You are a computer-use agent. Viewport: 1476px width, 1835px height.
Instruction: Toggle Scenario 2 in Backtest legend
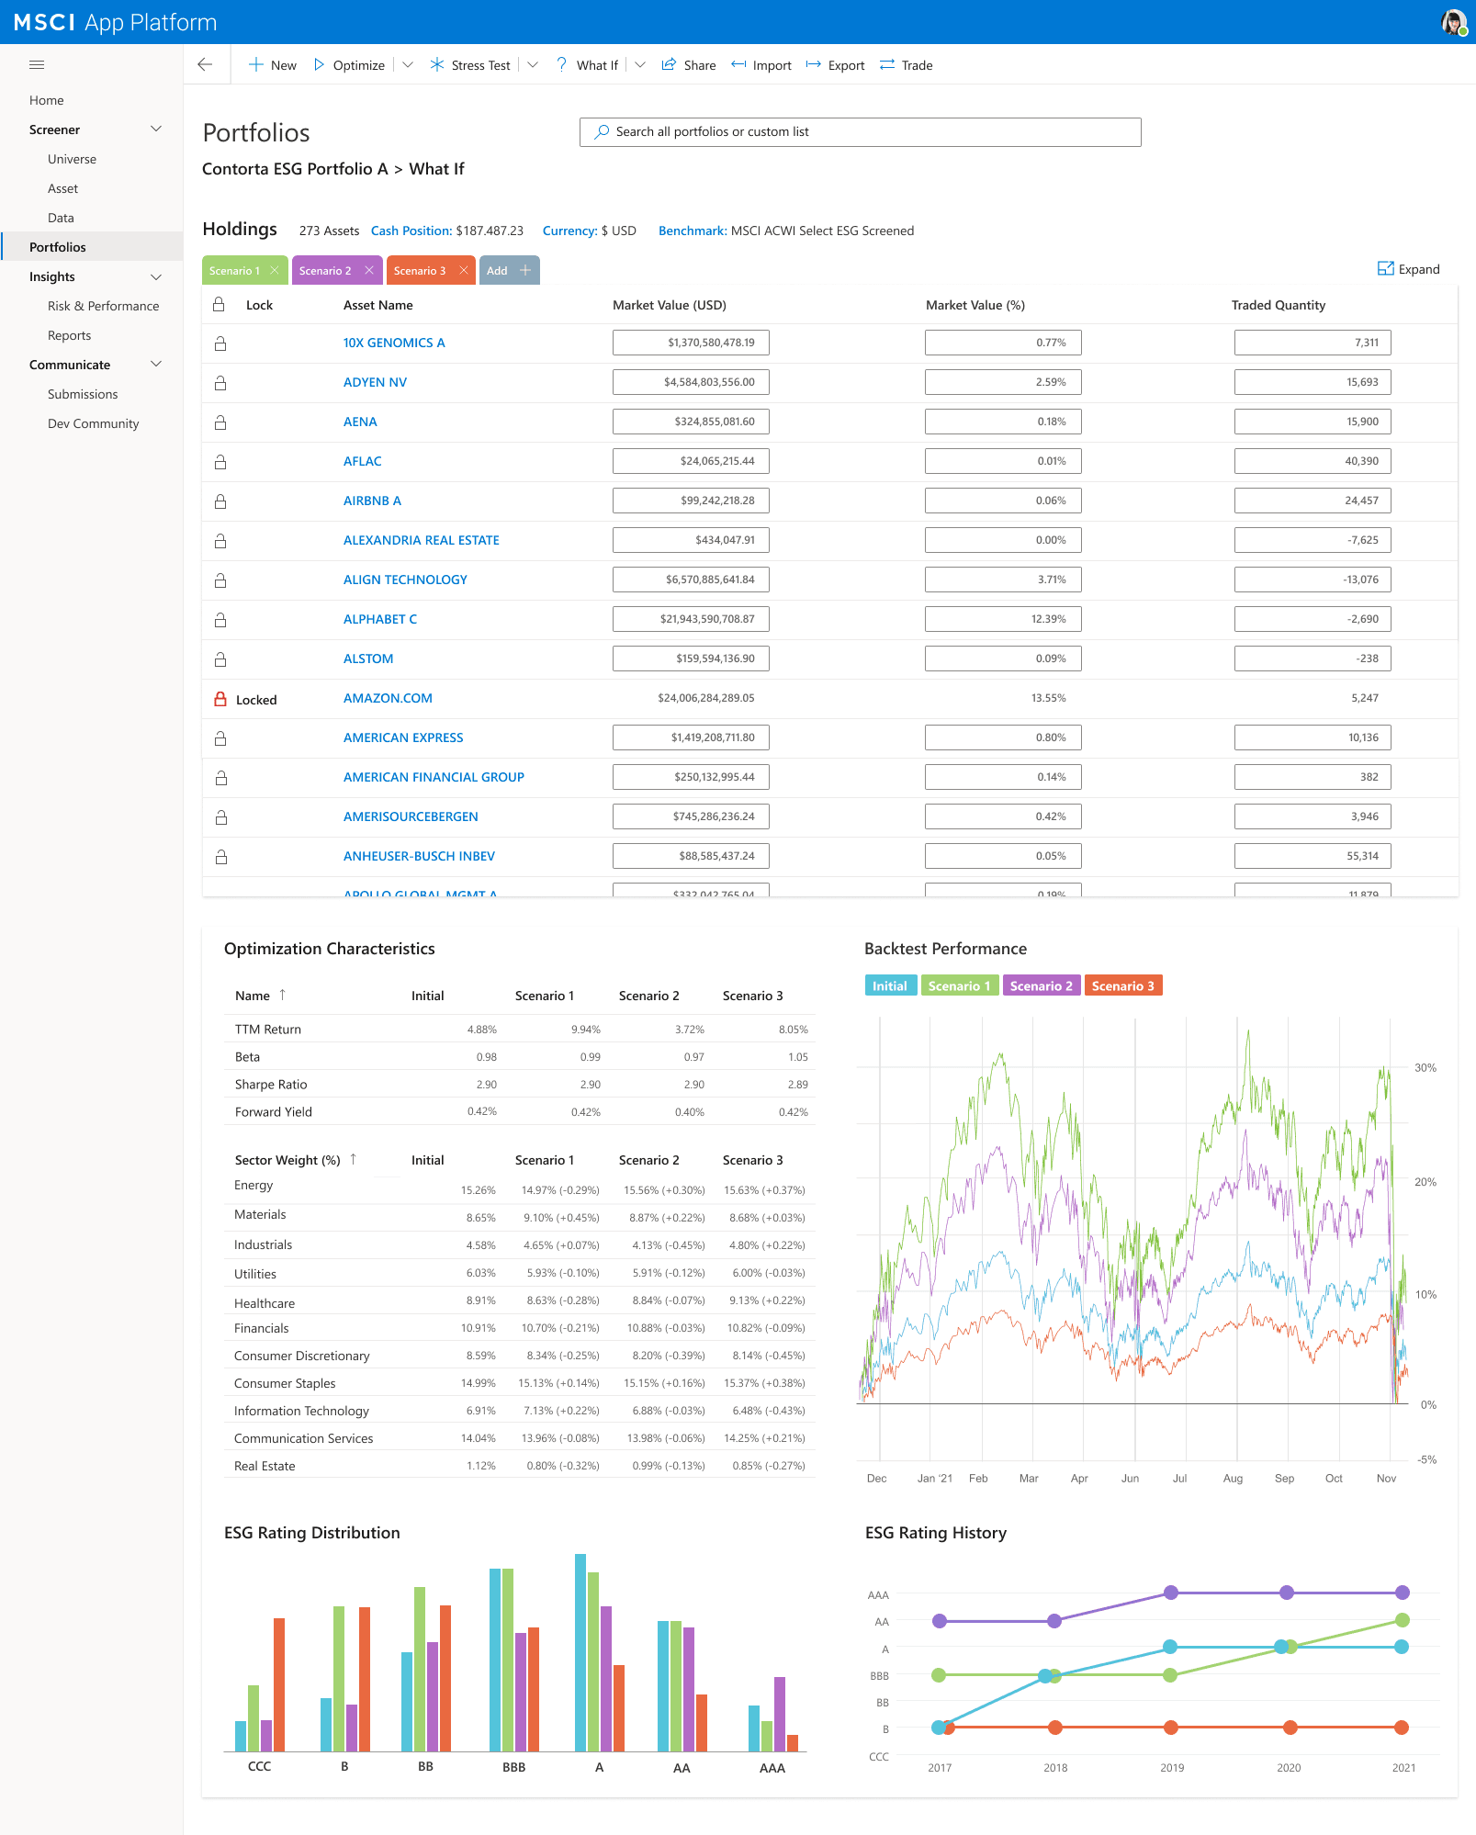[x=1042, y=985]
